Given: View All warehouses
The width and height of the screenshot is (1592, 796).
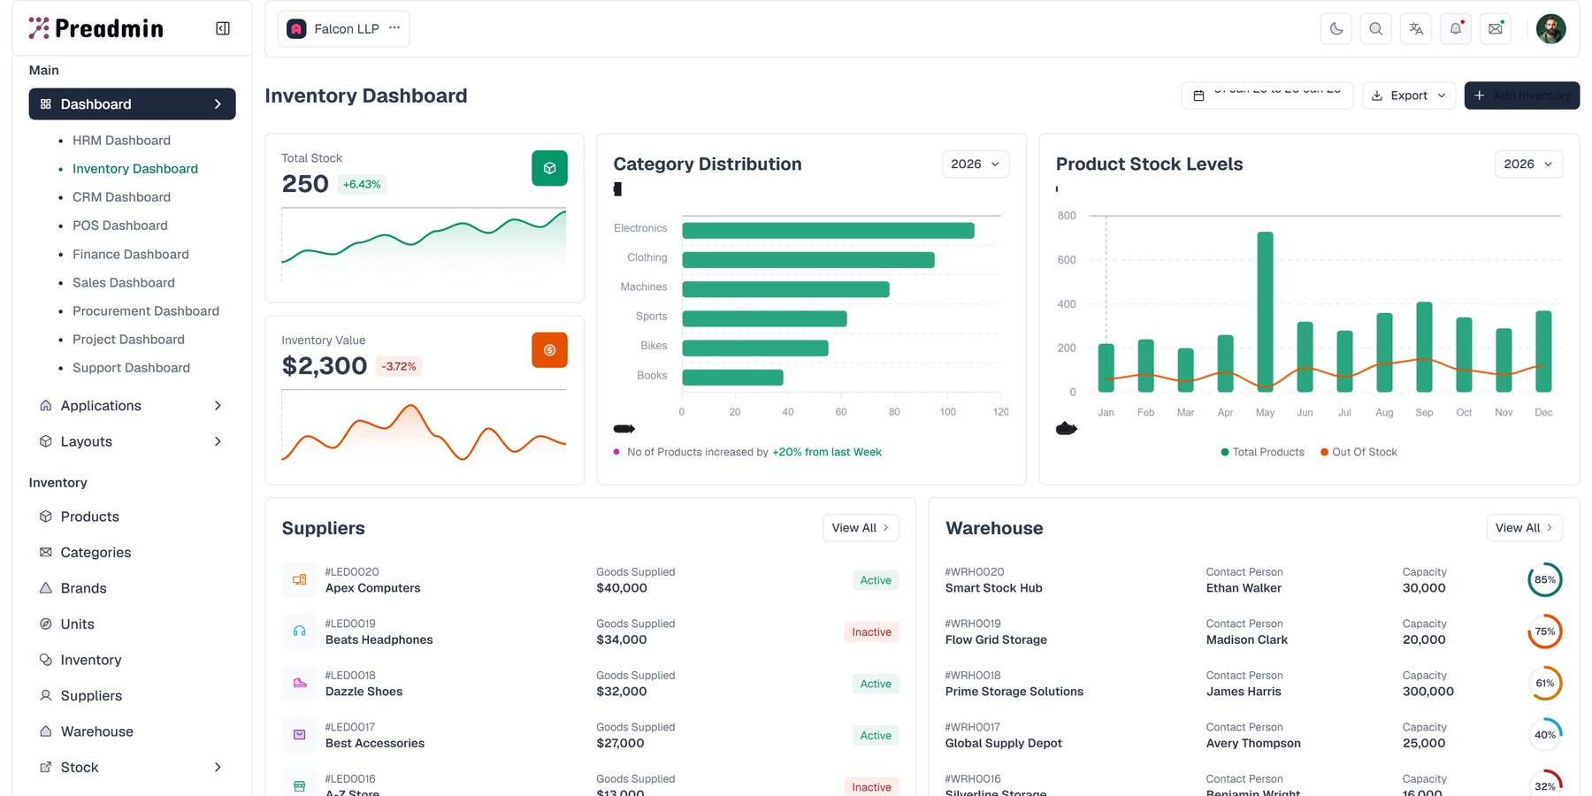Looking at the screenshot, I should [1524, 528].
